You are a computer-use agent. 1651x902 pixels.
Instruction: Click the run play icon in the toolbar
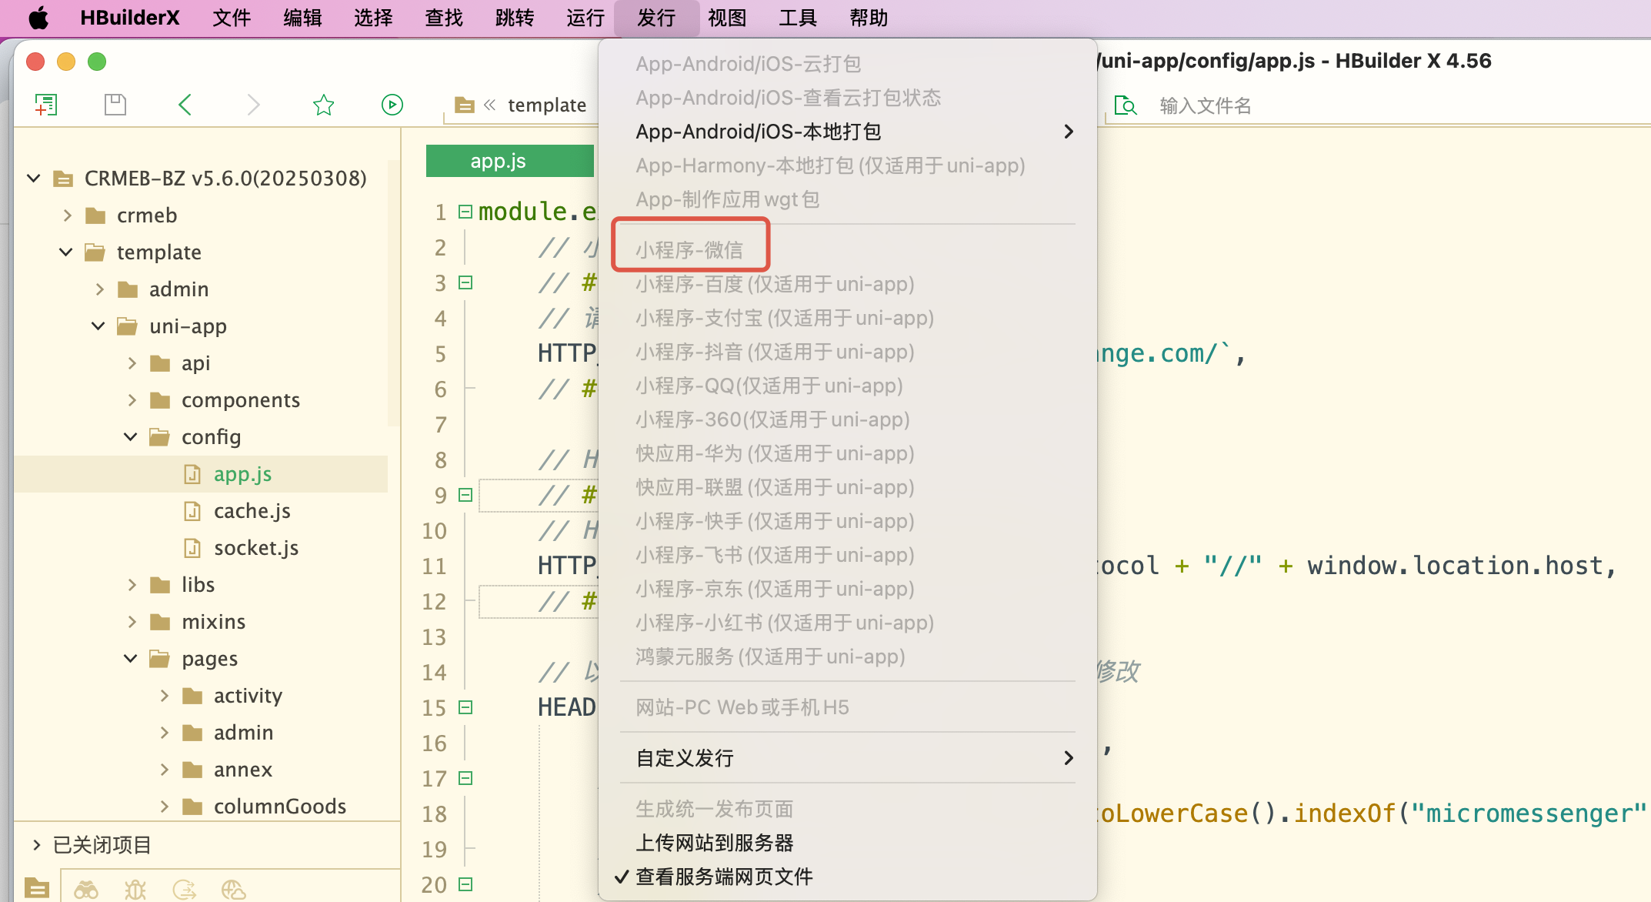point(392,105)
